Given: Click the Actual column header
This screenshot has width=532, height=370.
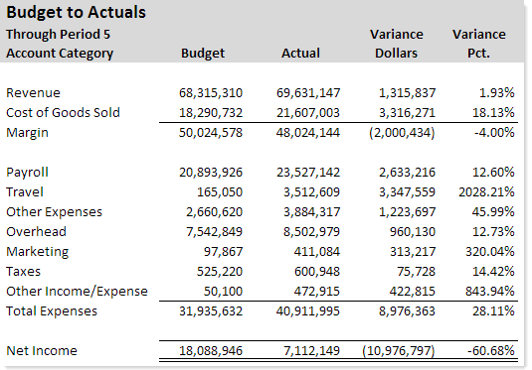Looking at the screenshot, I should pyautogui.click(x=300, y=54).
